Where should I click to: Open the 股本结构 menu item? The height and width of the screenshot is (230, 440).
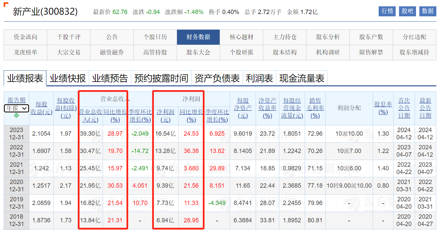pos(285,52)
